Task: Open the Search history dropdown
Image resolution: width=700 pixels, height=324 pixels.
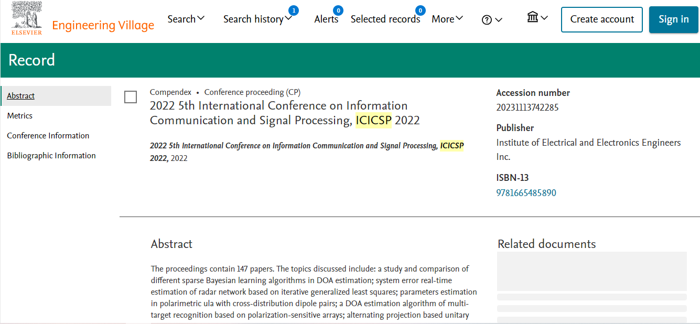Action: pyautogui.click(x=257, y=19)
